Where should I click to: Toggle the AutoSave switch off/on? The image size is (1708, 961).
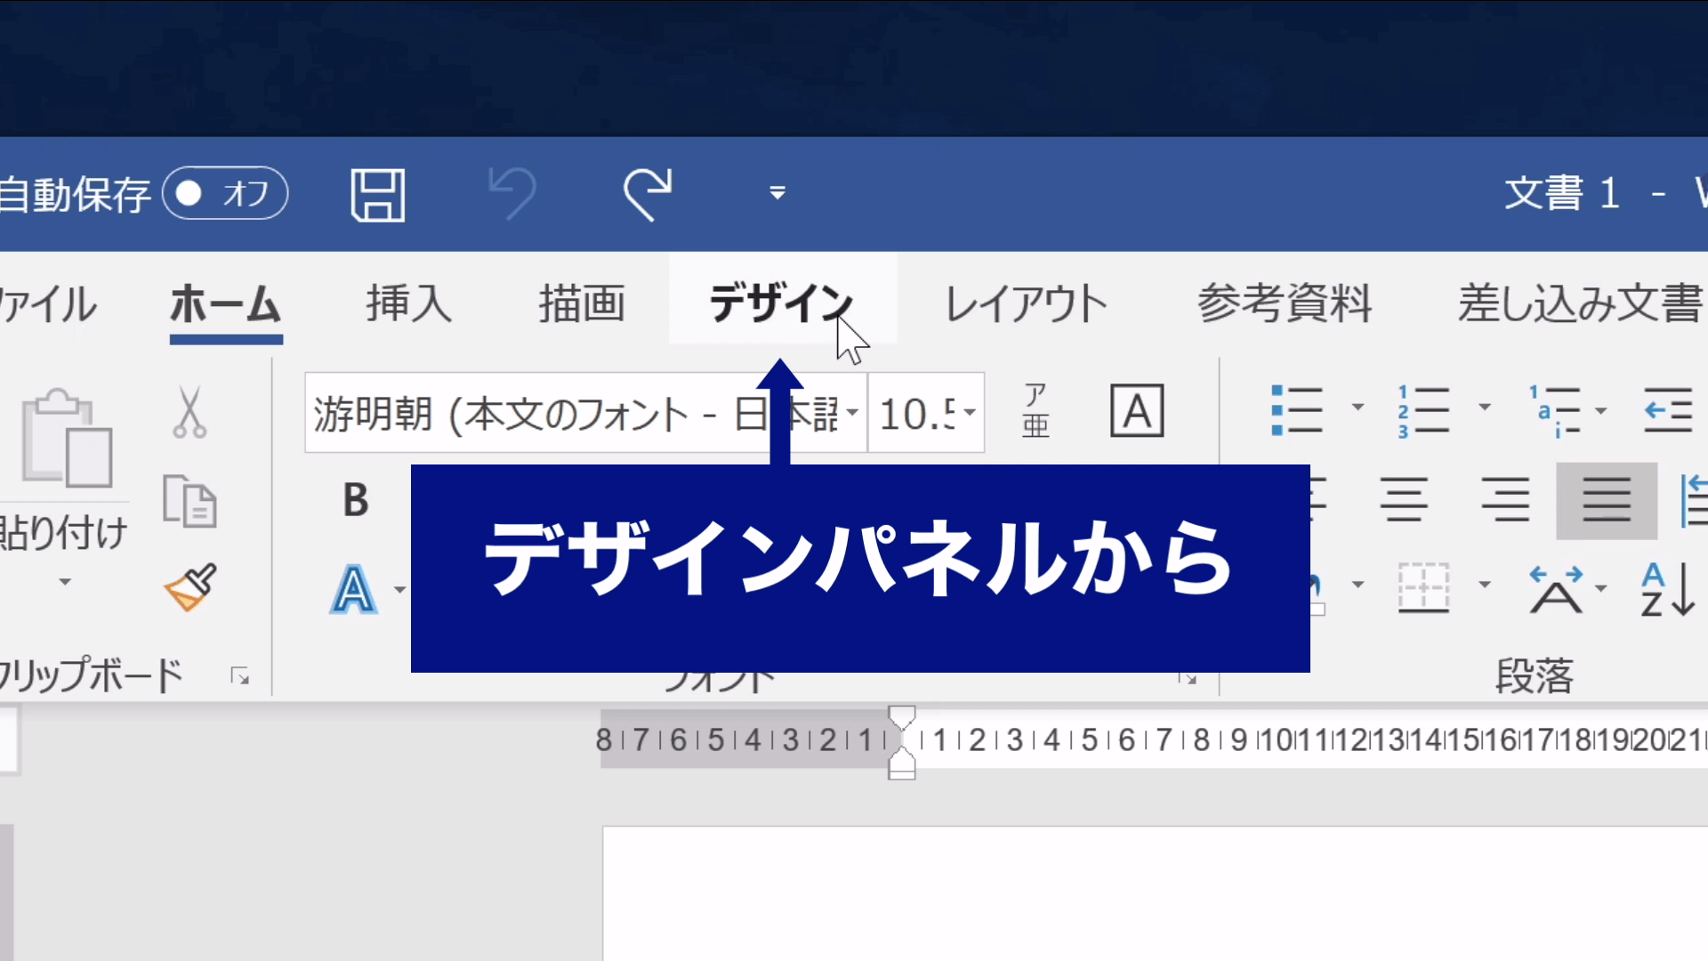225,193
